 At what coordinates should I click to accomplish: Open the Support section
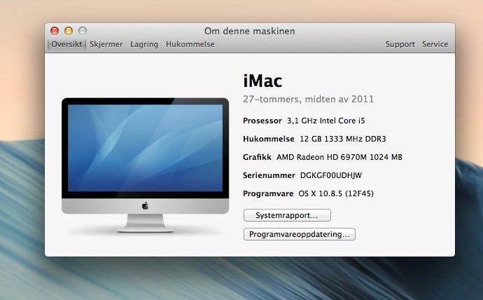pyautogui.click(x=400, y=44)
